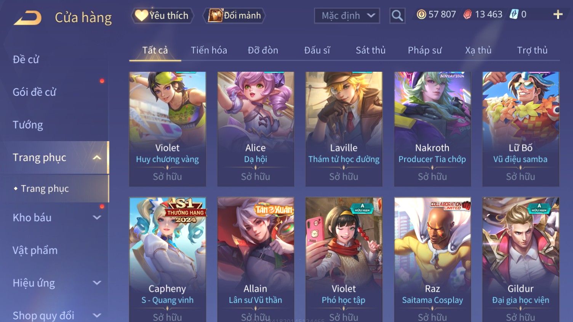
Task: Click the red ruby currency icon
Action: 467,14
